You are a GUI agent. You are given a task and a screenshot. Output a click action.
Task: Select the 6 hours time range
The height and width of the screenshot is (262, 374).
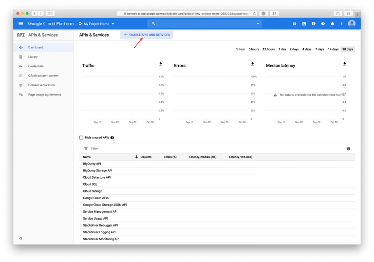click(x=254, y=49)
